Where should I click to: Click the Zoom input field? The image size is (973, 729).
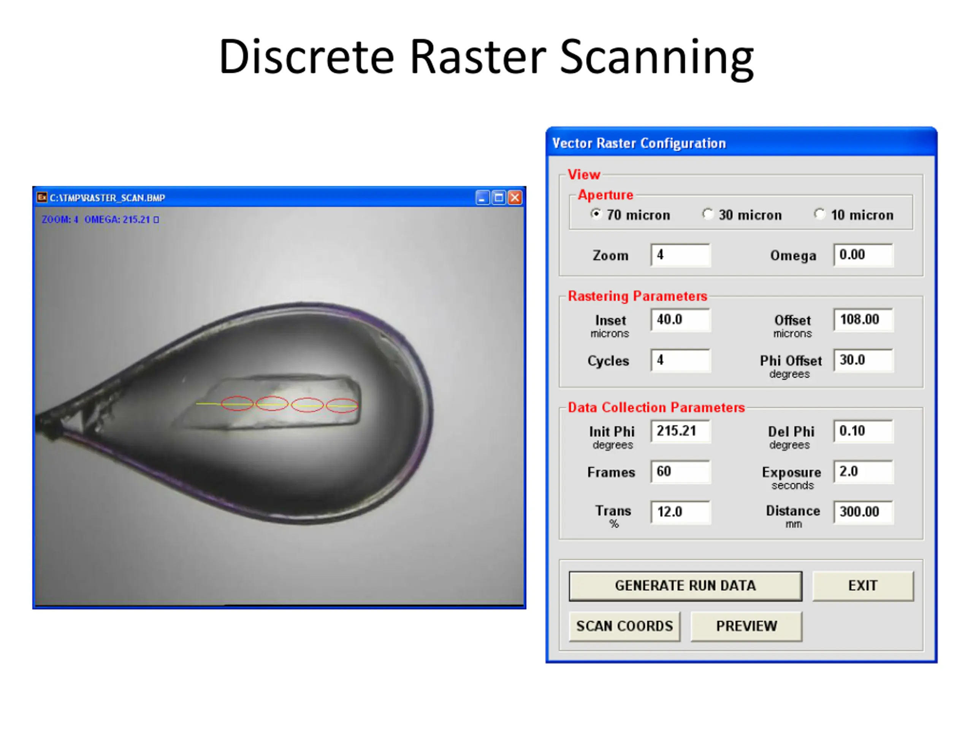point(680,255)
